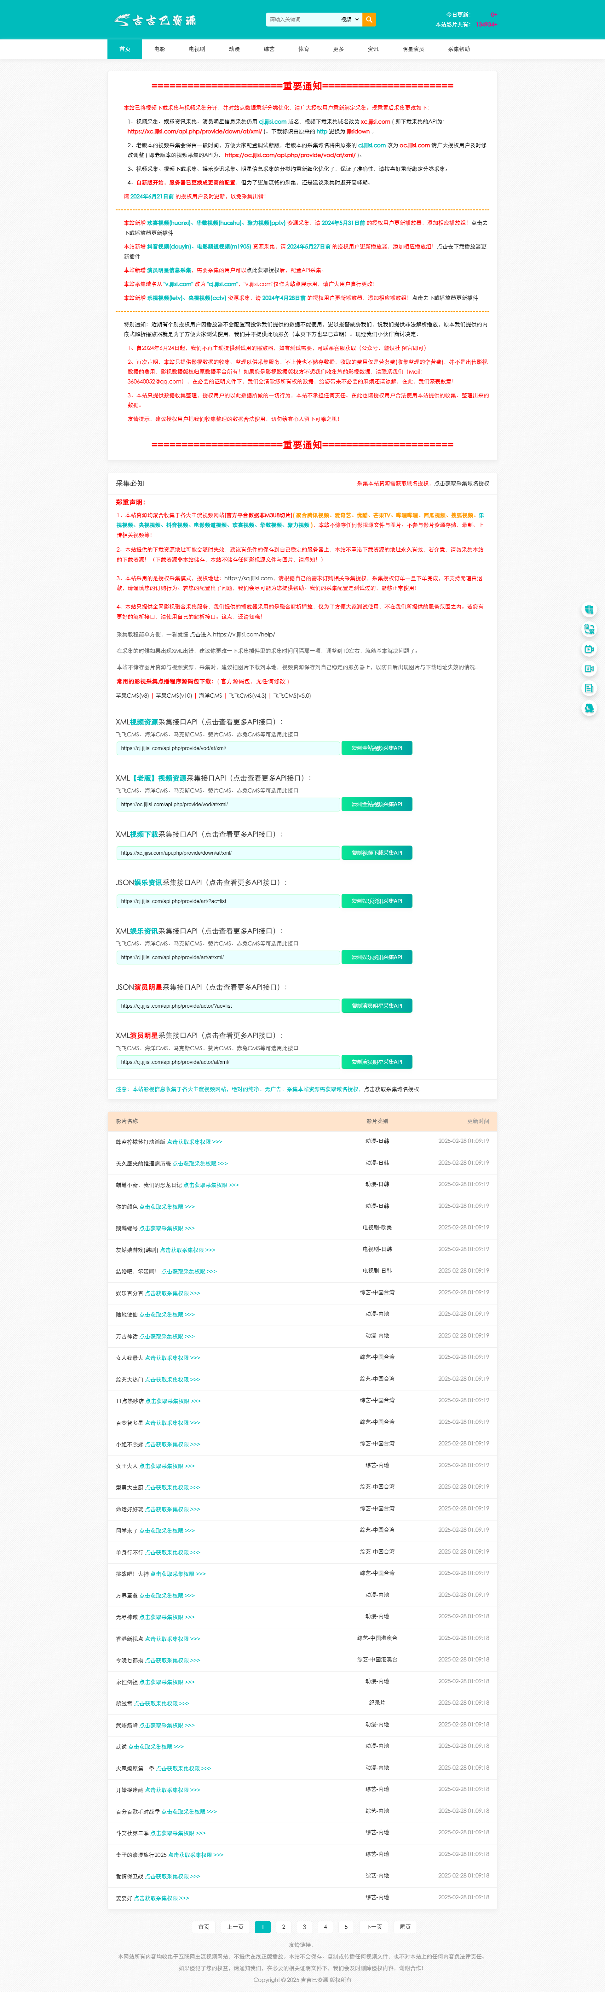Go to page 3 in pagination
Viewport: 605px width, 1992px height.
click(304, 1926)
